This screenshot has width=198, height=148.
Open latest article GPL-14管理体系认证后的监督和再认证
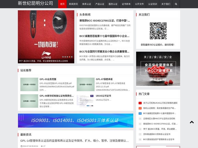[x=75, y=141]
